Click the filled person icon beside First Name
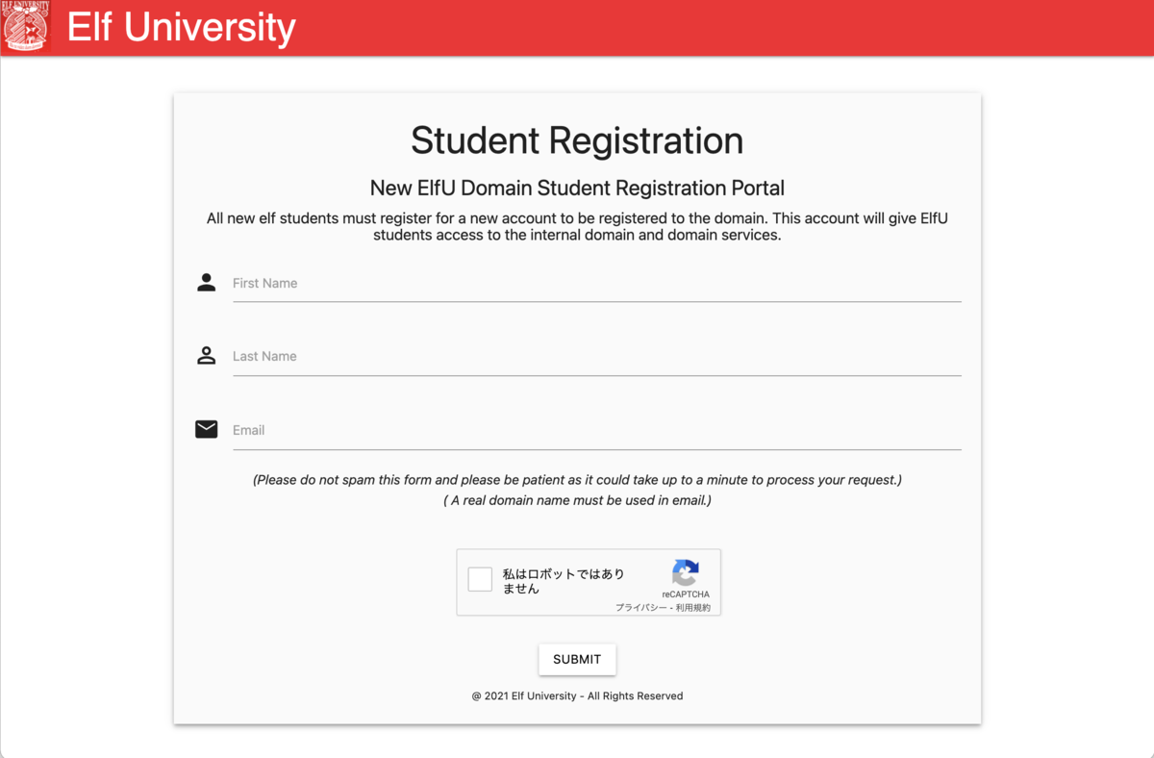 206,282
